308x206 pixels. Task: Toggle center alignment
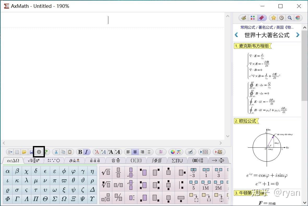(x=135, y=152)
